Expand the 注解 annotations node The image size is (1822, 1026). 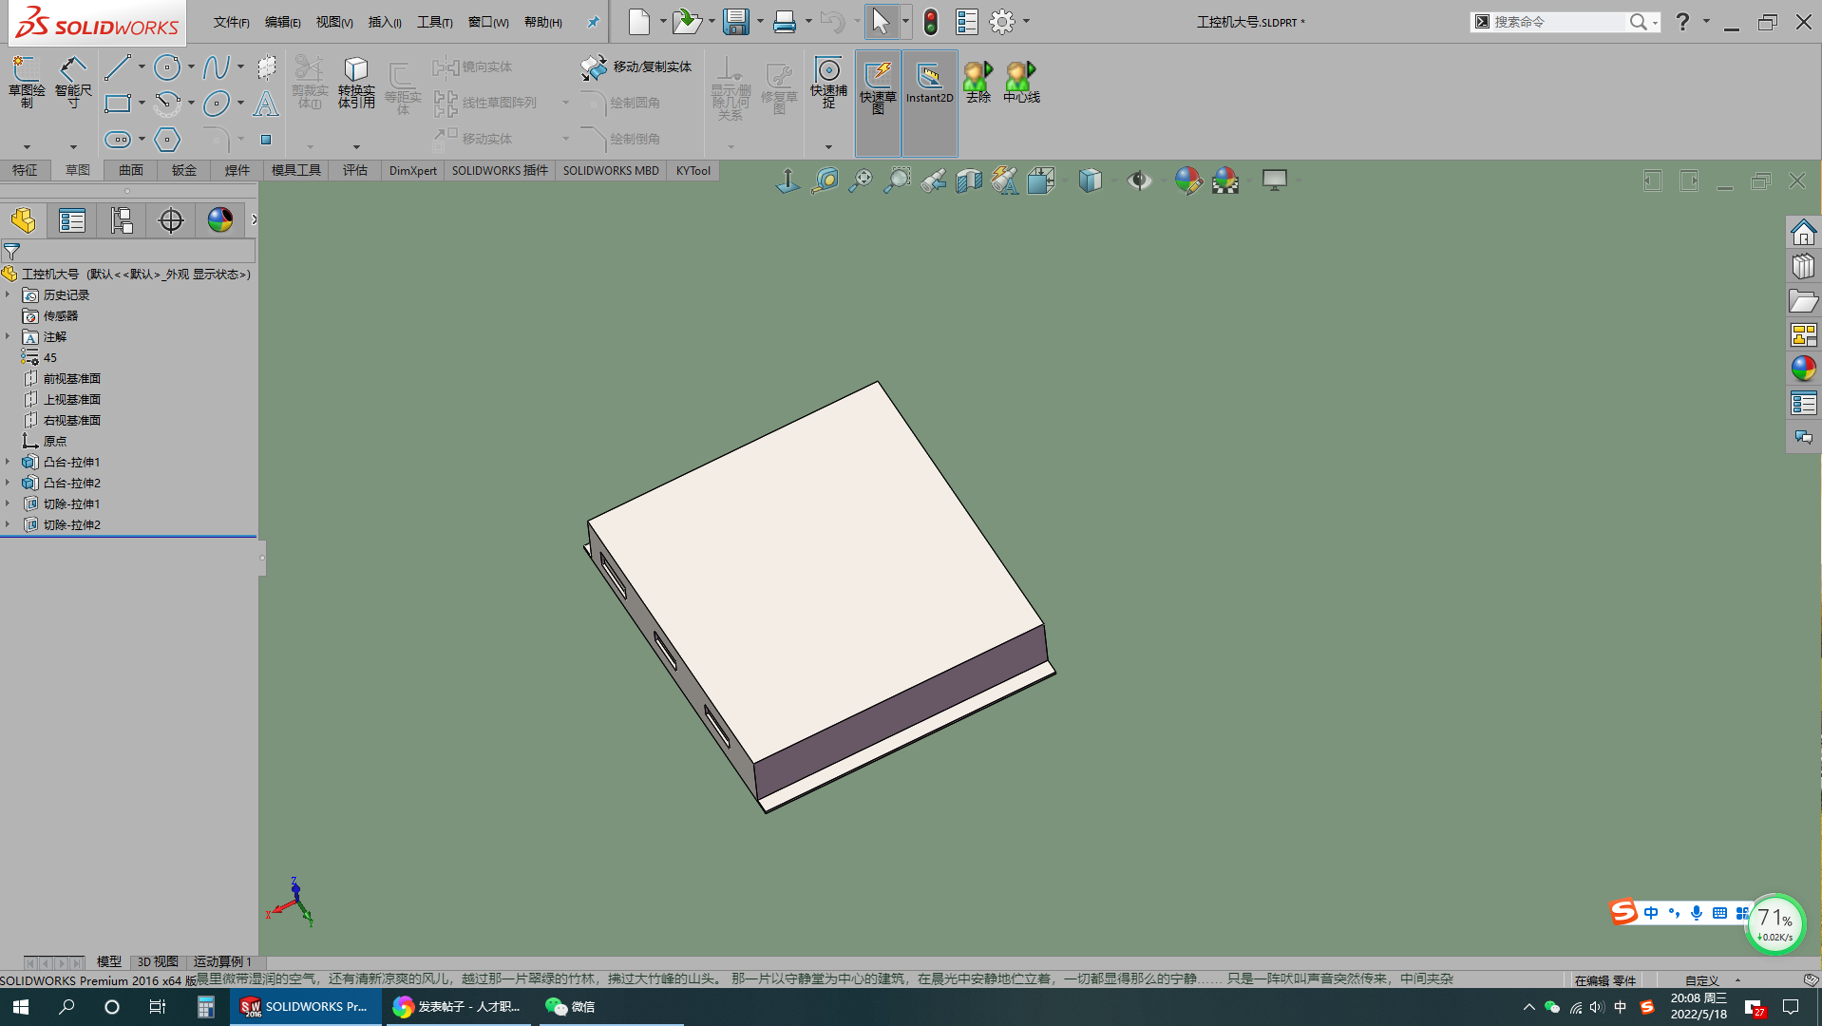[x=8, y=336]
